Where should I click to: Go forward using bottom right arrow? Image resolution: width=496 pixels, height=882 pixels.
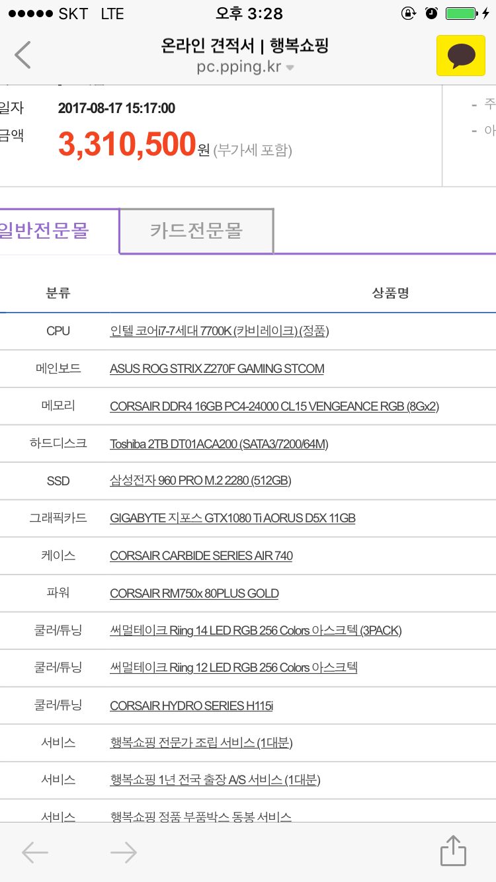124,852
